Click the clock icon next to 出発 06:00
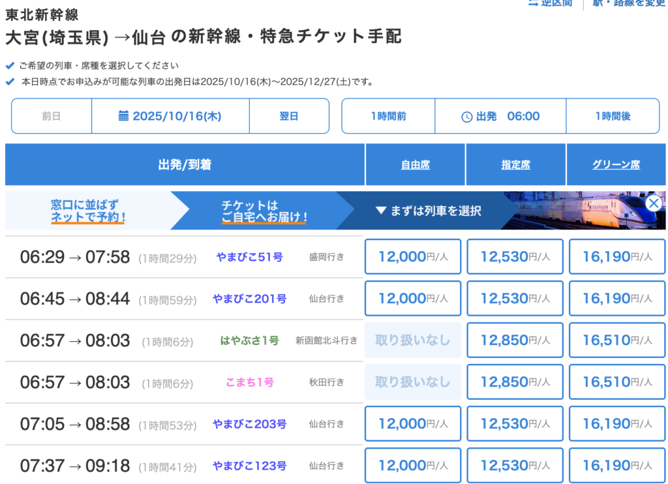The image size is (668, 484). pos(466,117)
